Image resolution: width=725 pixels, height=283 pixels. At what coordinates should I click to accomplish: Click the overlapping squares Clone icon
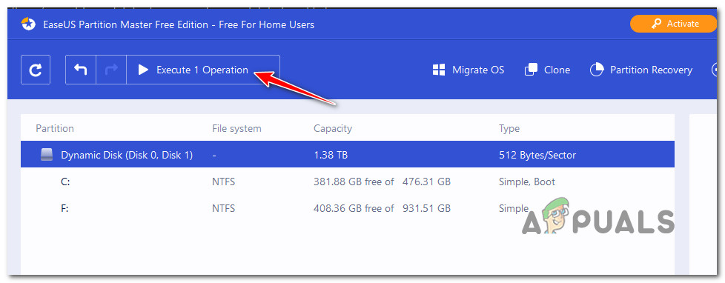(531, 70)
